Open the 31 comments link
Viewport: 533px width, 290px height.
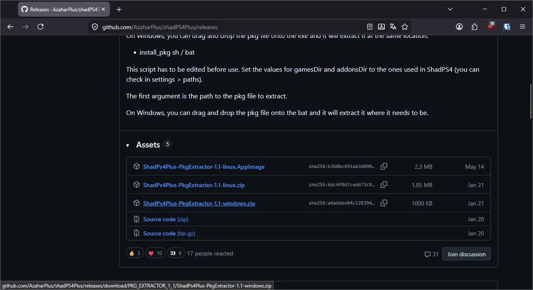[431, 254]
